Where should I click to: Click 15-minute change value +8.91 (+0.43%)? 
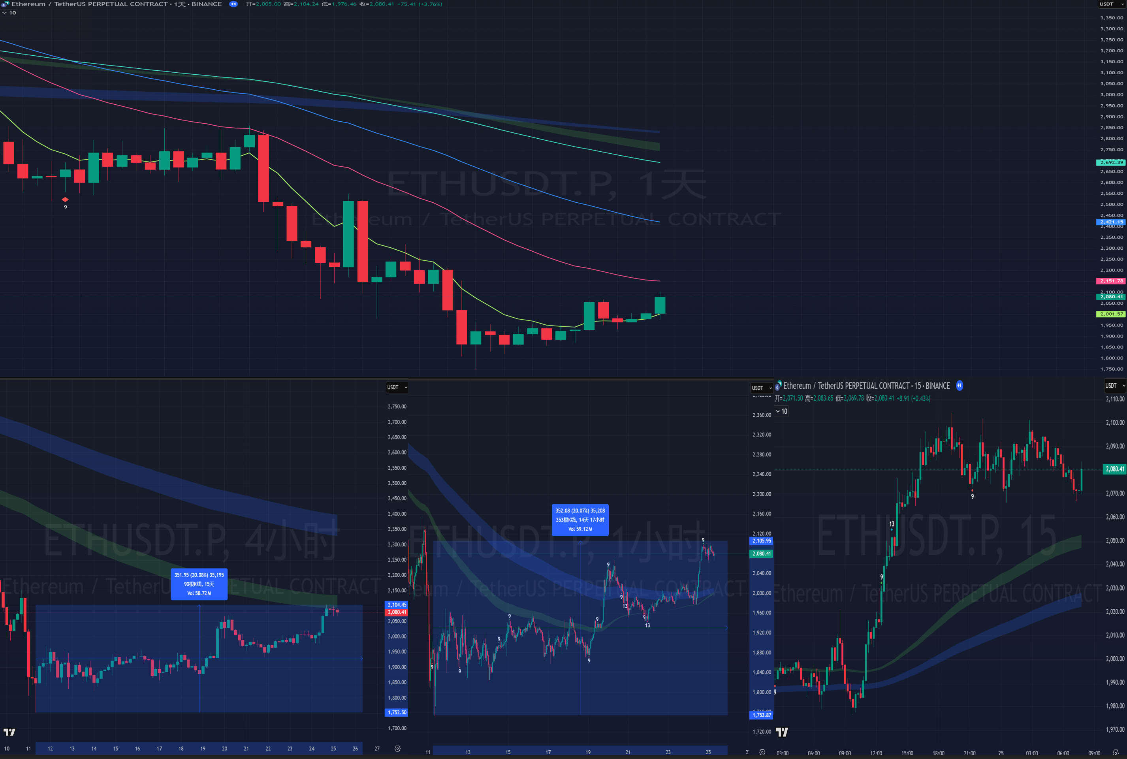click(x=913, y=398)
